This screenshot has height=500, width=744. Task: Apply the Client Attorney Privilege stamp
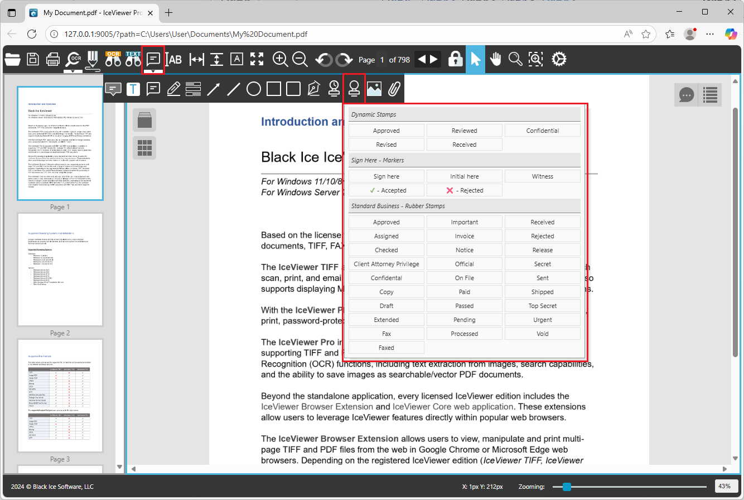tap(387, 264)
